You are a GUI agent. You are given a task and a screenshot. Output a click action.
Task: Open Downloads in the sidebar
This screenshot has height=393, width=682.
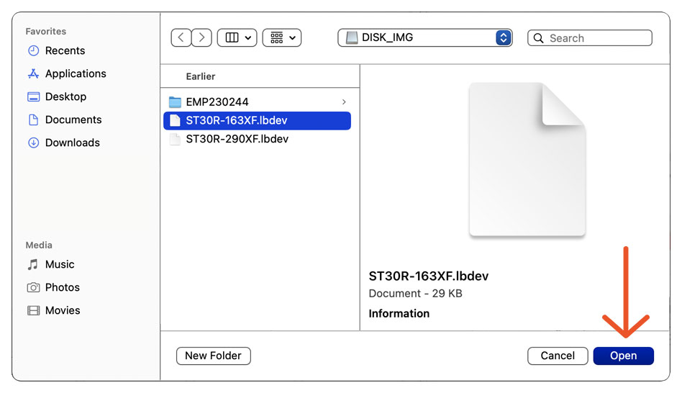(72, 143)
